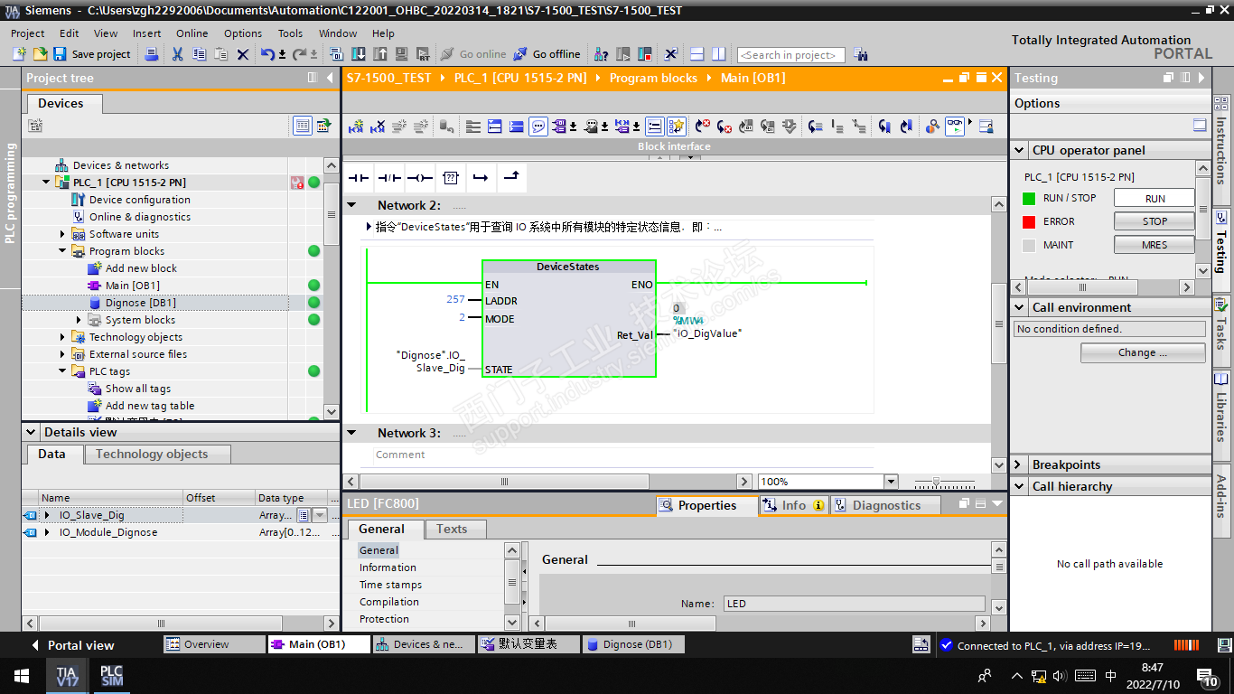Click the Upload from device icon

pos(379,54)
